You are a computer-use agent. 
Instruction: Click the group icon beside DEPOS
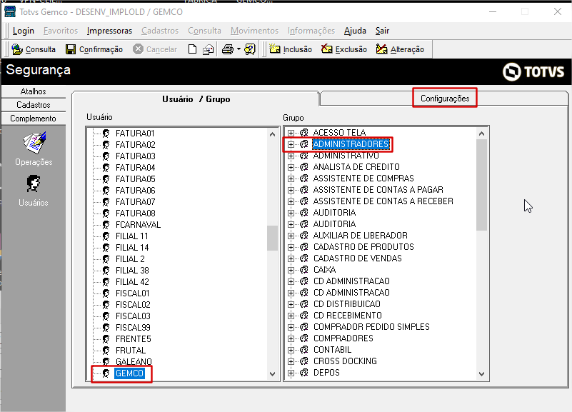pos(304,373)
